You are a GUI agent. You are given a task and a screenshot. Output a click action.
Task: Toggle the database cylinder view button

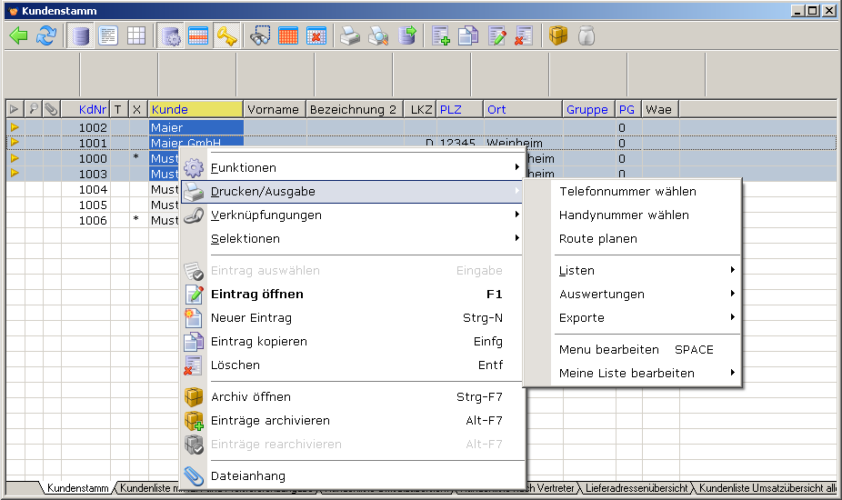click(81, 35)
